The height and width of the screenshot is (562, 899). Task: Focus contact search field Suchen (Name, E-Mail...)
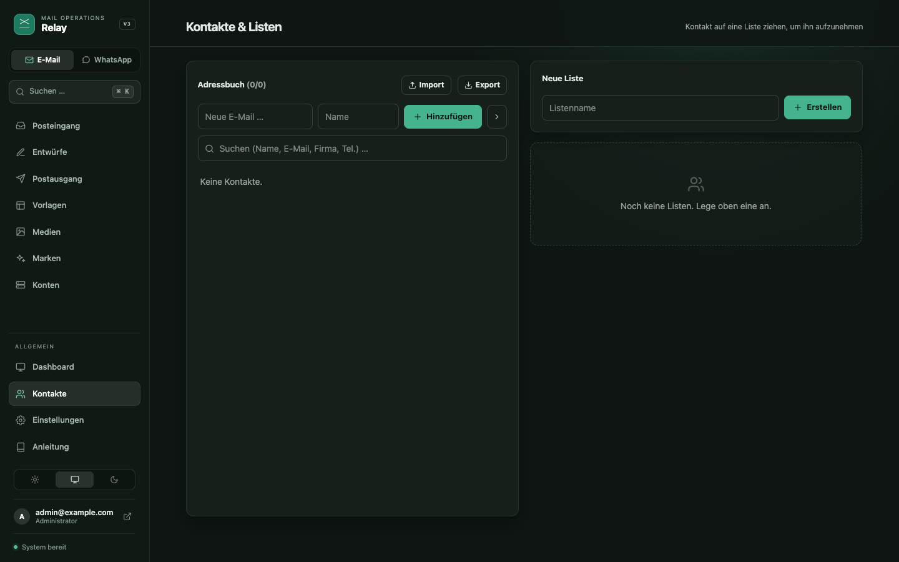click(x=352, y=149)
